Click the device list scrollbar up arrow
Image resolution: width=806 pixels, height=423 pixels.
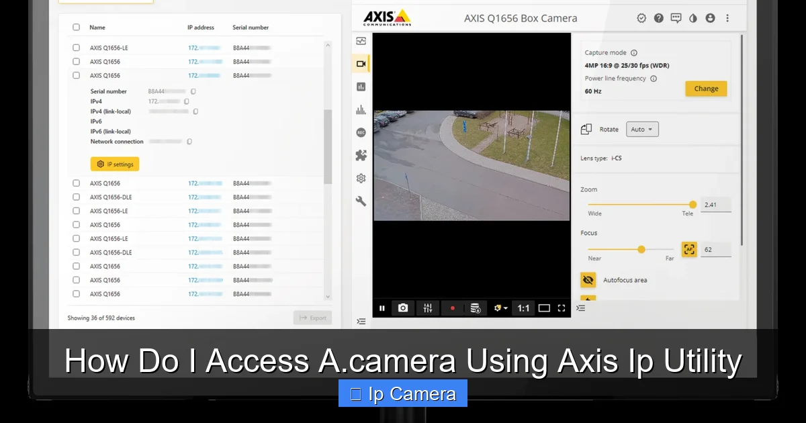point(328,46)
